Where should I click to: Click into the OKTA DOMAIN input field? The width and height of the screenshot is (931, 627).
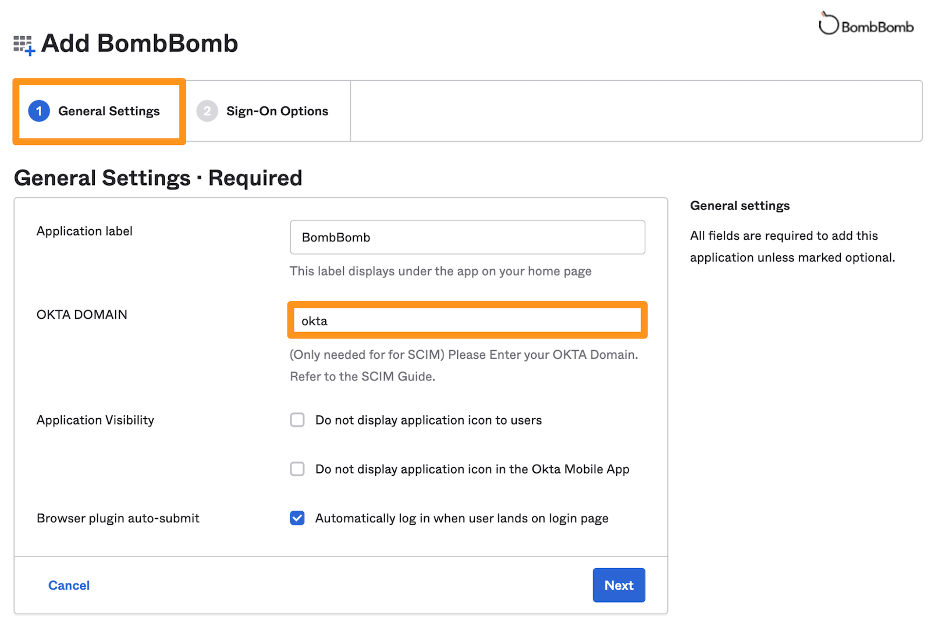tap(467, 320)
